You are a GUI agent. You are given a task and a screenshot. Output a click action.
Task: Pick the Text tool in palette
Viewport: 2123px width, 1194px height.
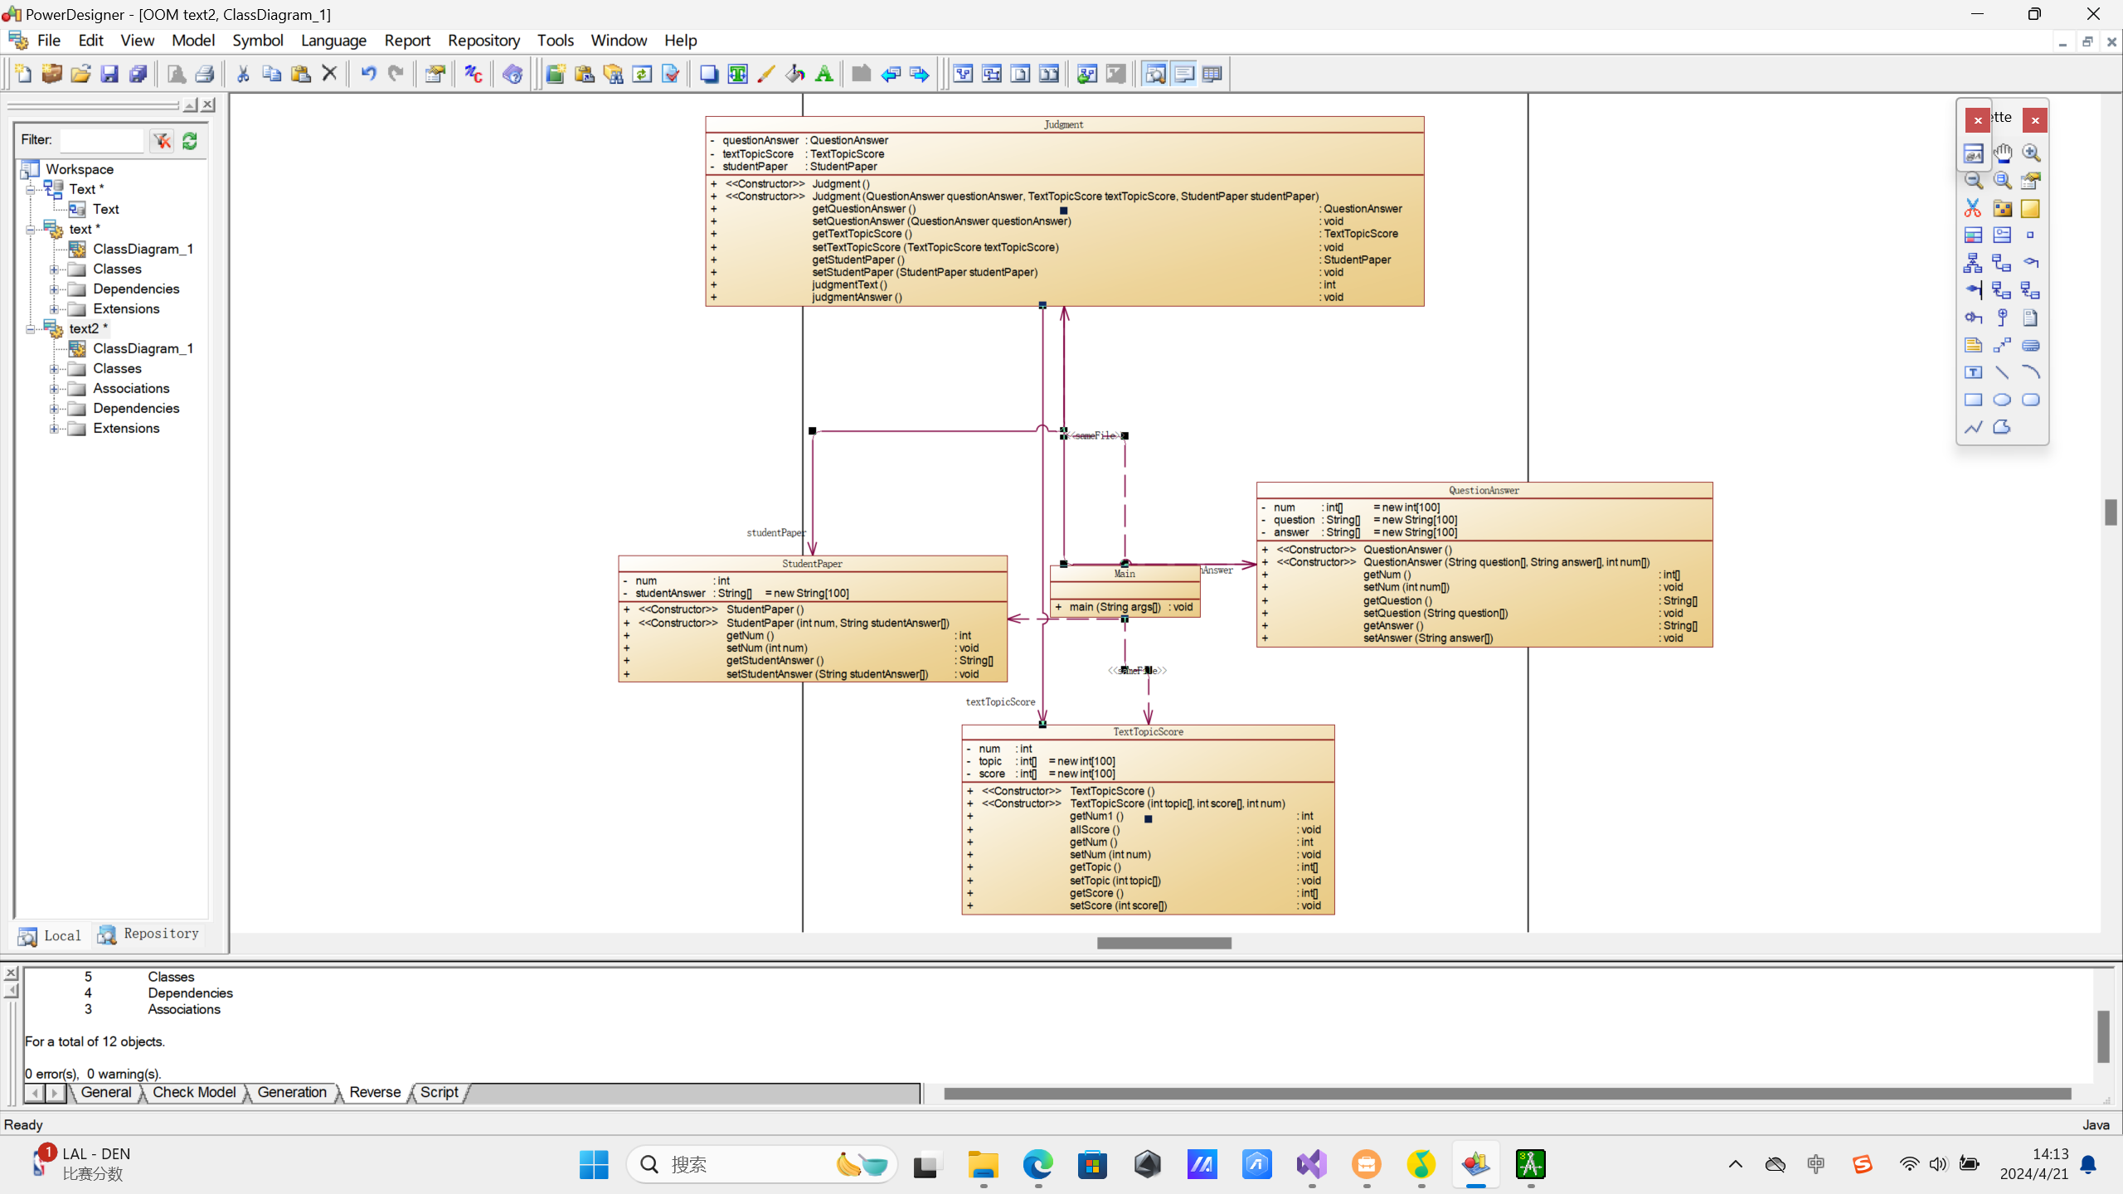point(1973,372)
